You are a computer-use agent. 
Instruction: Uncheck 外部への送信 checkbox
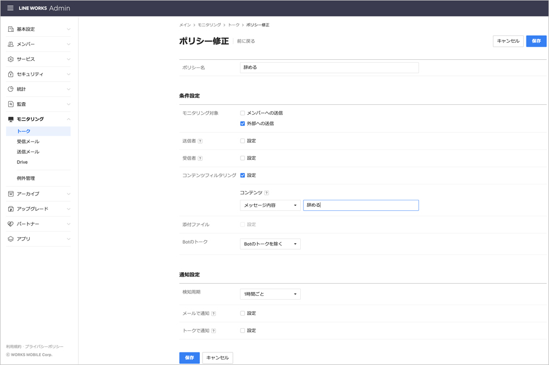[x=243, y=123]
